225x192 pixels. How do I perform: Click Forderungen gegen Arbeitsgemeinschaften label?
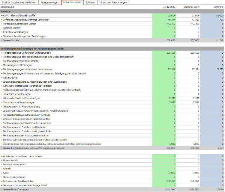click(26, 136)
